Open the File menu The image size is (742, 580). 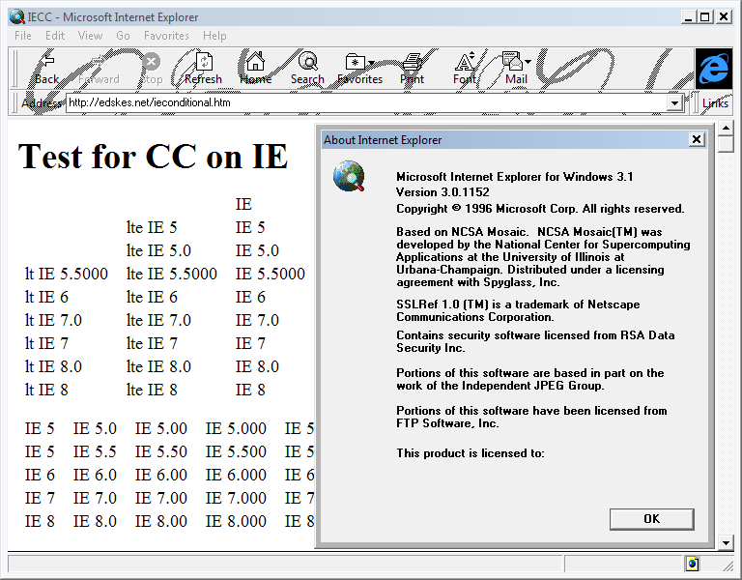pos(23,36)
